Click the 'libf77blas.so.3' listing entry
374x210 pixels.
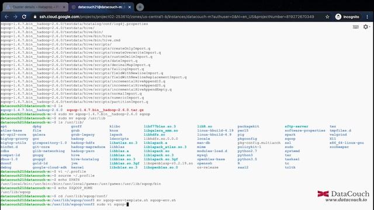click(160, 127)
